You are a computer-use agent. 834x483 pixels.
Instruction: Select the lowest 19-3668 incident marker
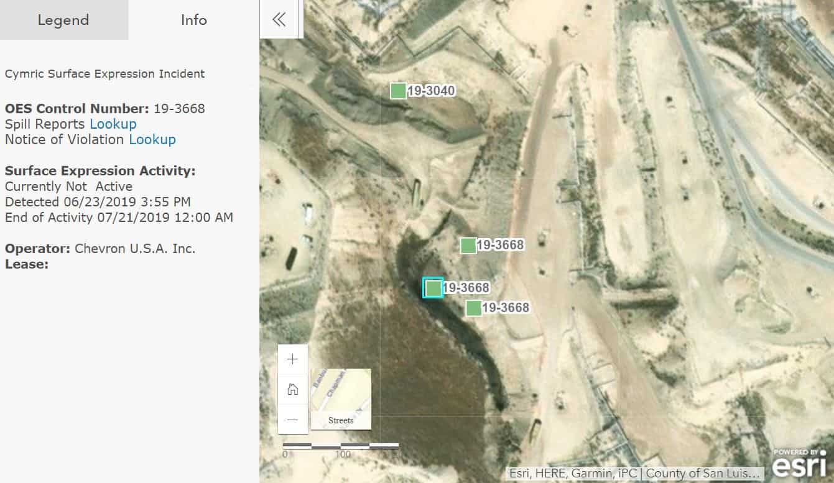click(473, 308)
